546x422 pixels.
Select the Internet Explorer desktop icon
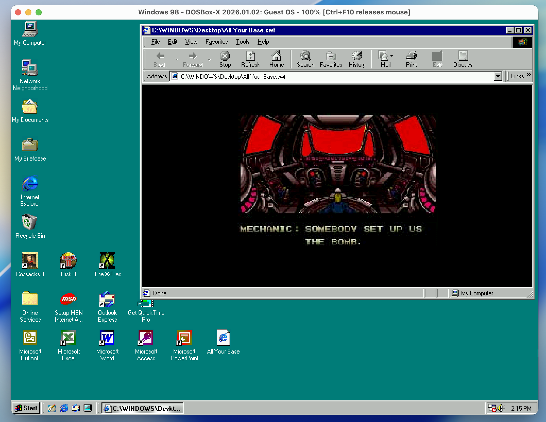click(x=30, y=191)
